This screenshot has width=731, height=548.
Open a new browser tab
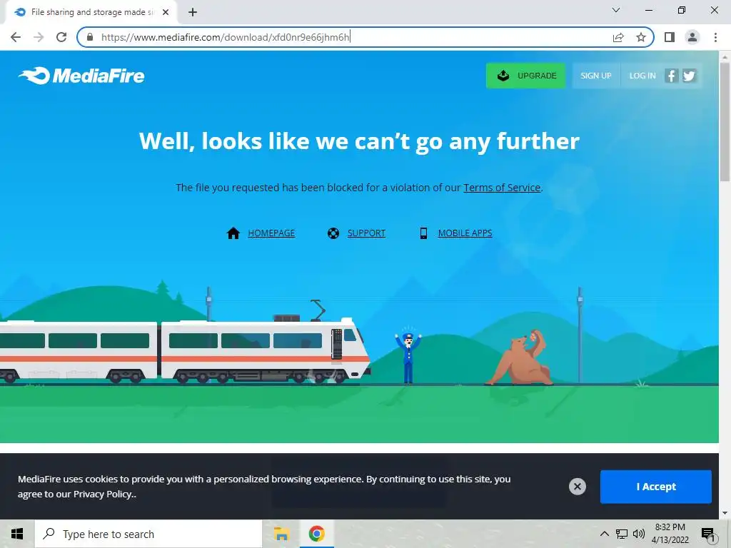(193, 12)
